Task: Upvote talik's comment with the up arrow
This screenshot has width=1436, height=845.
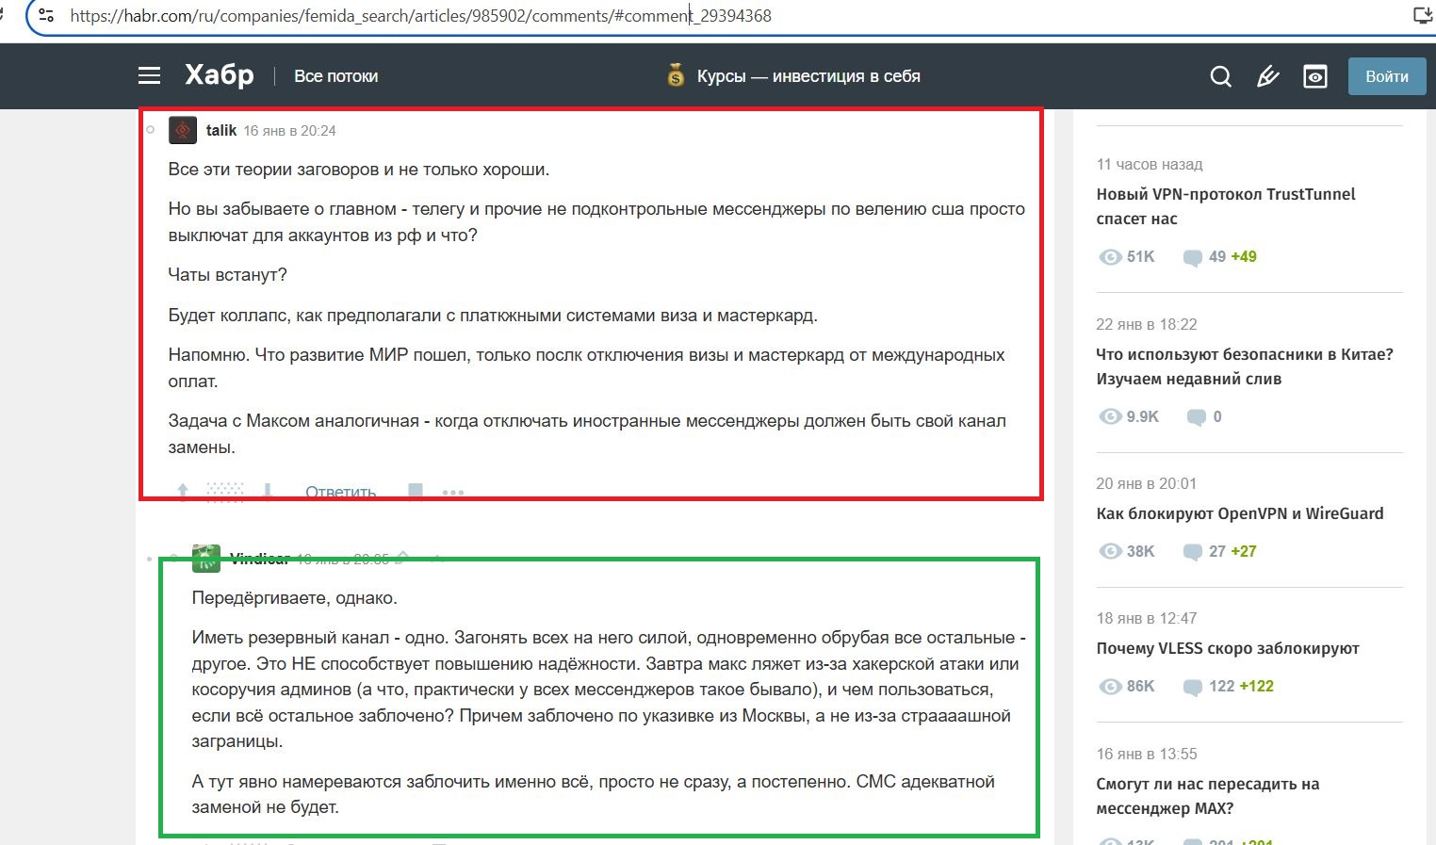Action: (182, 489)
